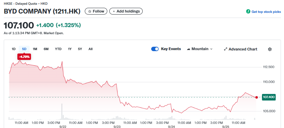
Task: Click the HKSE Delayed Quote header text
Action: pyautogui.click(x=26, y=4)
